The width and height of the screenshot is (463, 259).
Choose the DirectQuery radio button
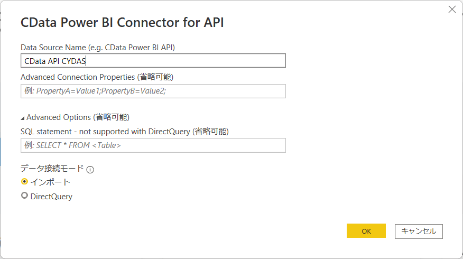tap(24, 196)
